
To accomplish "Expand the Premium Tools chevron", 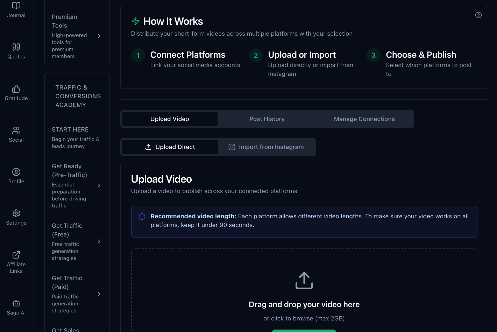I will pyautogui.click(x=99, y=36).
